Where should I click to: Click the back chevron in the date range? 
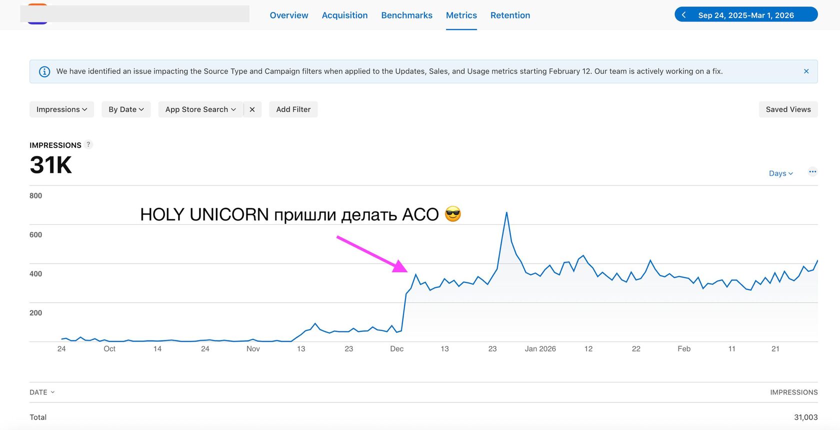(x=683, y=15)
